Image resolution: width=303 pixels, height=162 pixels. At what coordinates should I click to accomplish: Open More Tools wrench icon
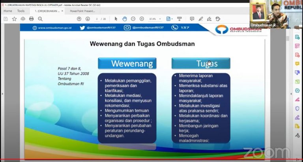click(x=297, y=135)
